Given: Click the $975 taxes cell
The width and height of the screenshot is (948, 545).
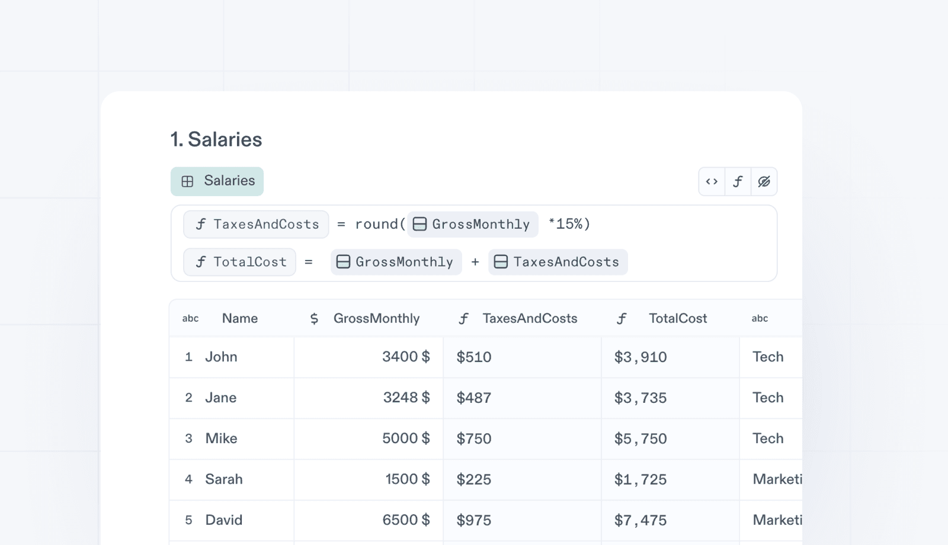Looking at the screenshot, I should point(522,521).
